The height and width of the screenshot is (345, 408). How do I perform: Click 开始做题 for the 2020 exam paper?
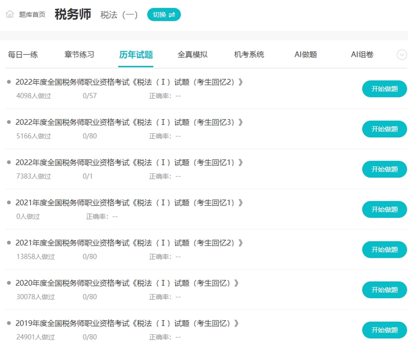(384, 290)
